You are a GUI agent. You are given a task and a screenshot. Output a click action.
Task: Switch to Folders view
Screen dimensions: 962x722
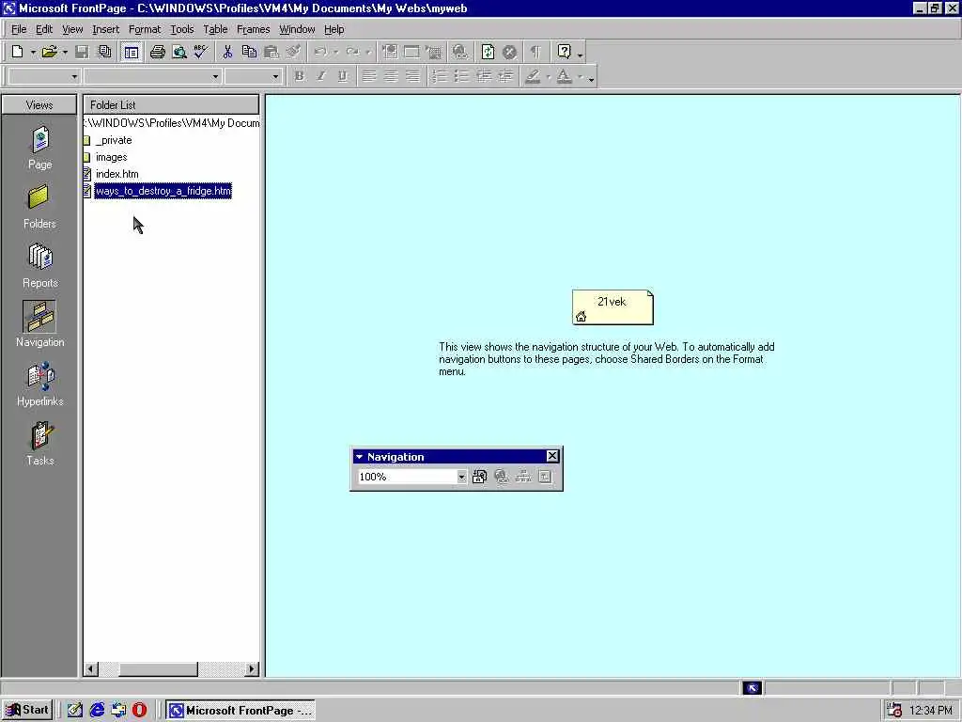pyautogui.click(x=39, y=208)
